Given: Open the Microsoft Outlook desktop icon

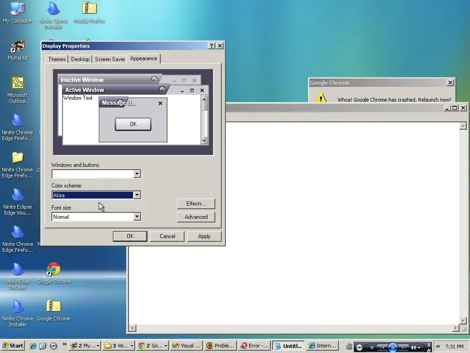Looking at the screenshot, I should (x=18, y=90).
